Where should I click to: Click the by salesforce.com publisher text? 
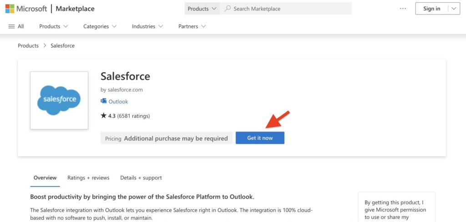click(x=122, y=89)
